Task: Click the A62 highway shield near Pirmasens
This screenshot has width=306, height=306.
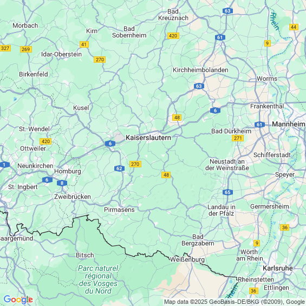Action: (119, 168)
